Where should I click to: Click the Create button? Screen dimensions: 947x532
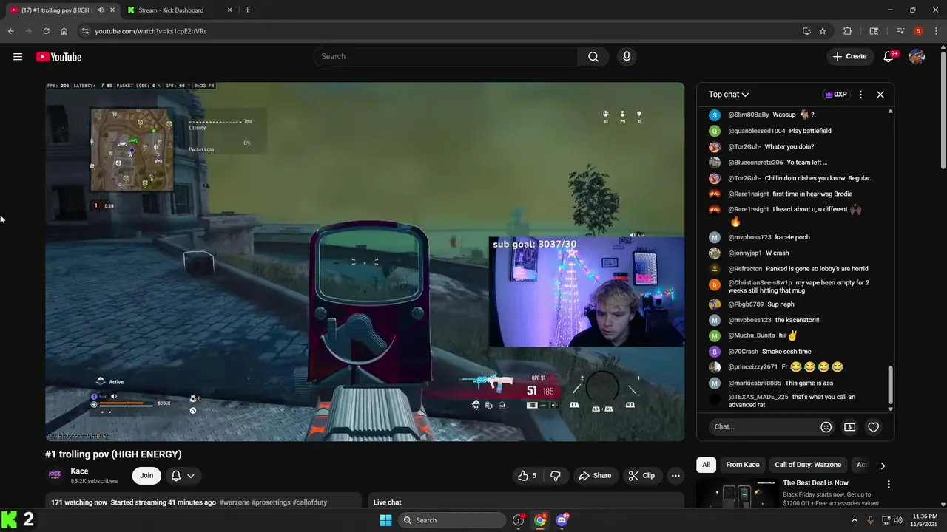[849, 57]
